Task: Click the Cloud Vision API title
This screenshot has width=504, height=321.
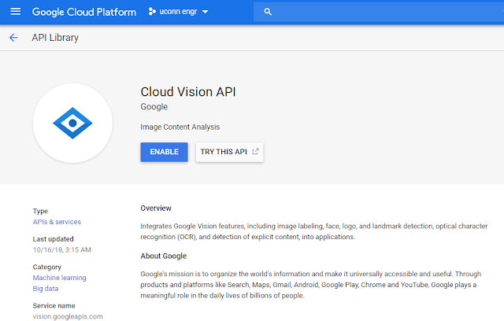Action: pyautogui.click(x=188, y=92)
